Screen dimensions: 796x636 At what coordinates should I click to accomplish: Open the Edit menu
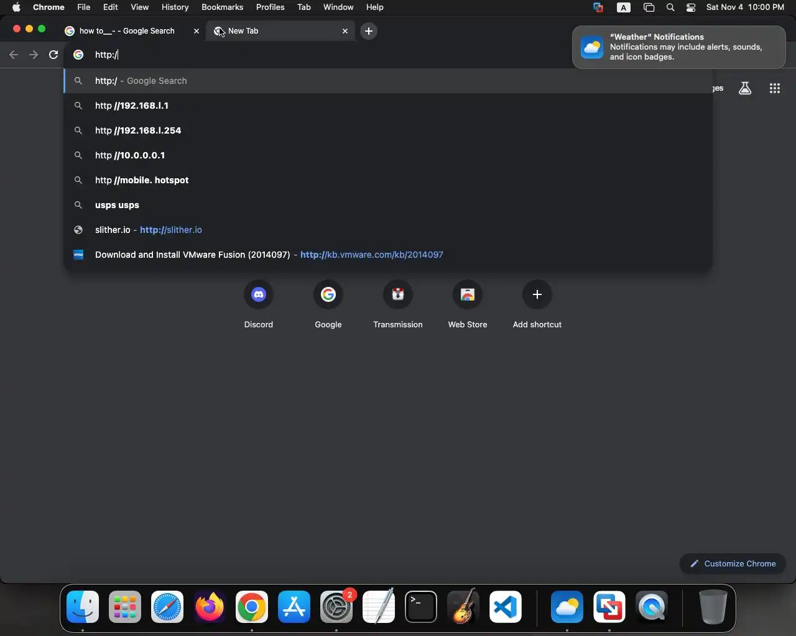(111, 7)
